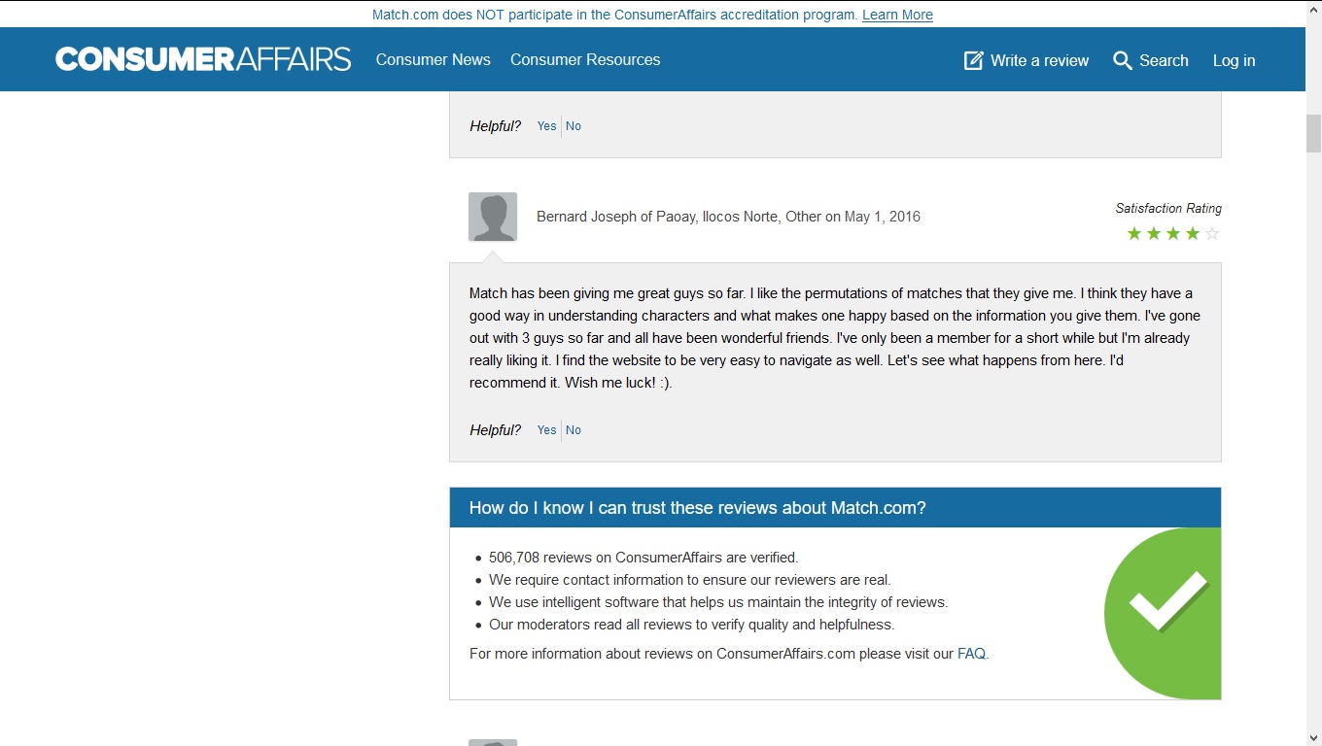The width and height of the screenshot is (1322, 746).
Task: Click 'Satisfaction Rating' label
Action: tap(1168, 208)
